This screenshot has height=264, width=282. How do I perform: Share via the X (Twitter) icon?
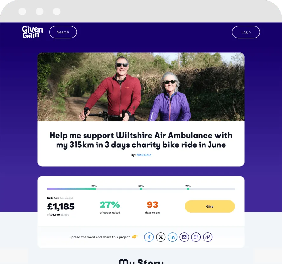161,237
